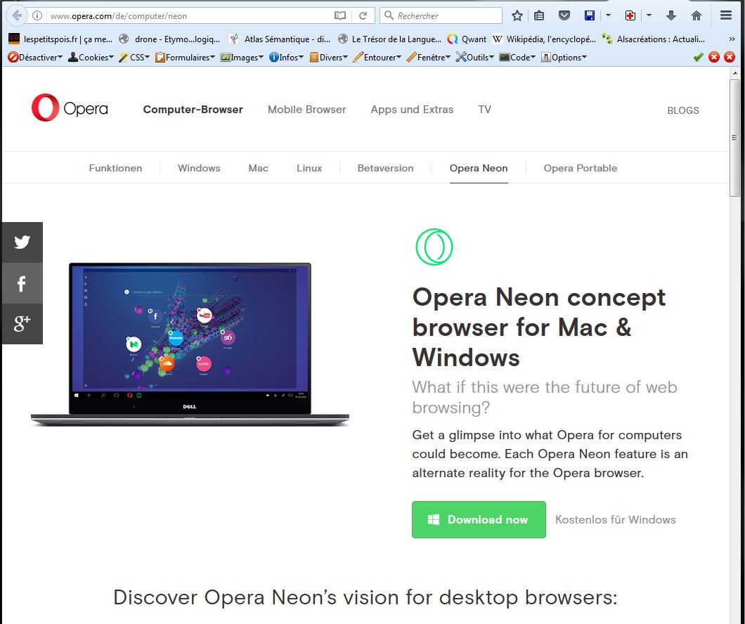Switch to the Windows tab
The image size is (745, 624).
click(199, 168)
